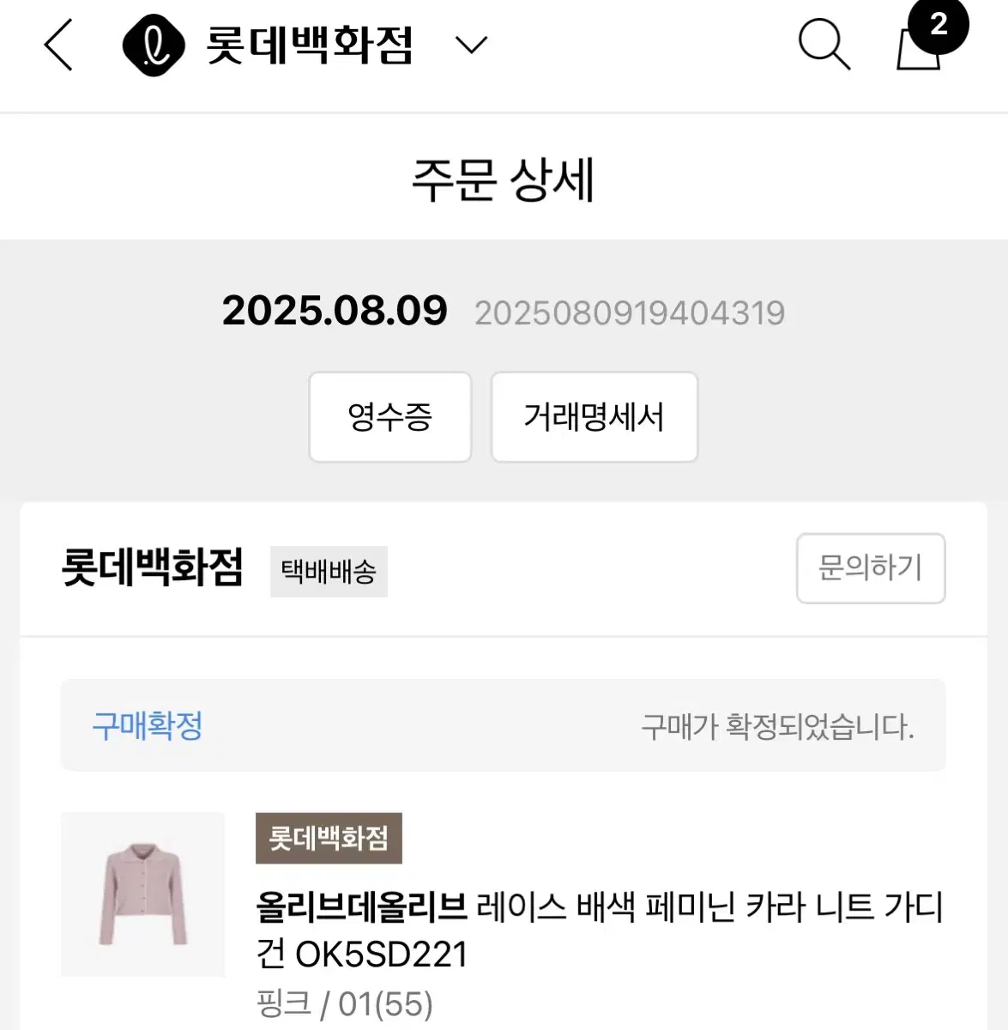This screenshot has width=1008, height=1030.
Task: Open the shopping bag cart icon
Action: coord(919,48)
